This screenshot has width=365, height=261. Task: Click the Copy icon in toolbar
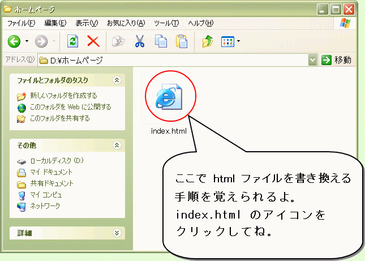[161, 41]
